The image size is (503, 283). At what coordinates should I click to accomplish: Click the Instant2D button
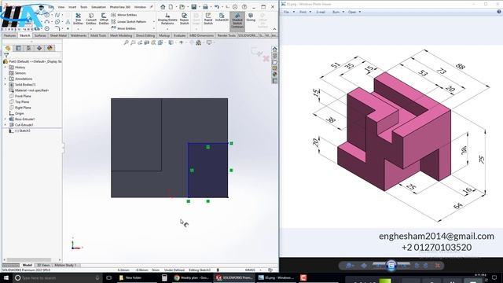pos(222,17)
